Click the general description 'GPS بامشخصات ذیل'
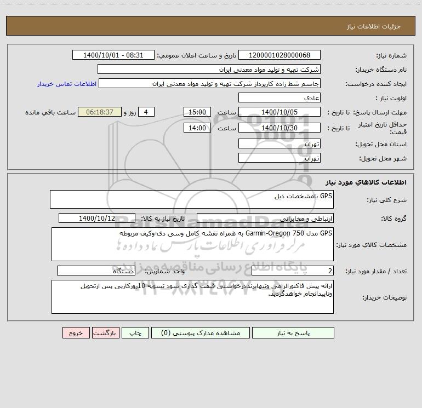 (x=192, y=199)
